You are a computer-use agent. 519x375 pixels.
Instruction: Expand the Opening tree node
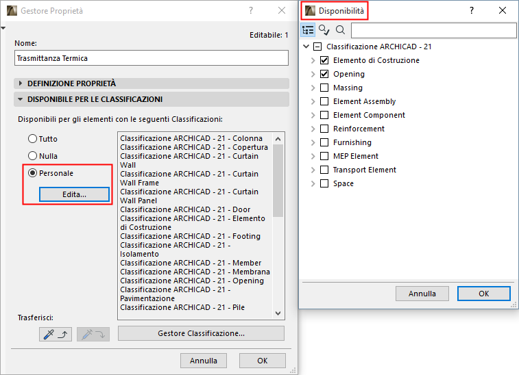[313, 74]
